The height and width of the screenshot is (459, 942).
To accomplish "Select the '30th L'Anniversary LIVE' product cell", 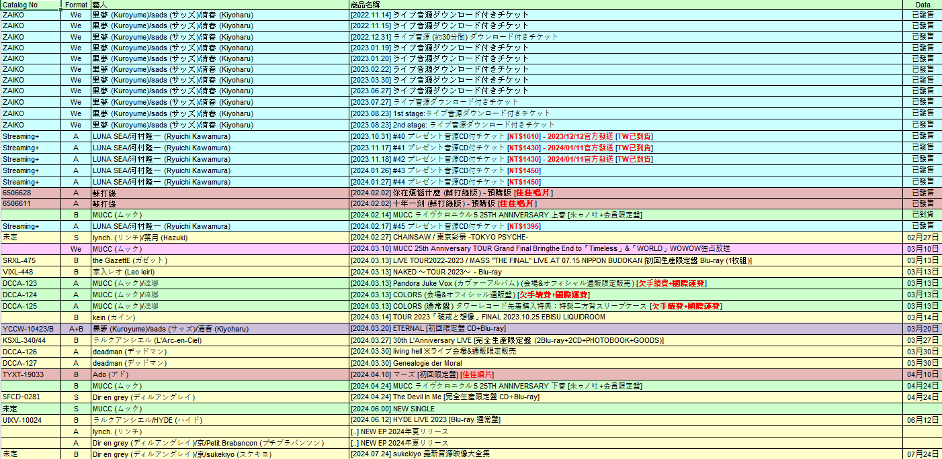I will 626,340.
